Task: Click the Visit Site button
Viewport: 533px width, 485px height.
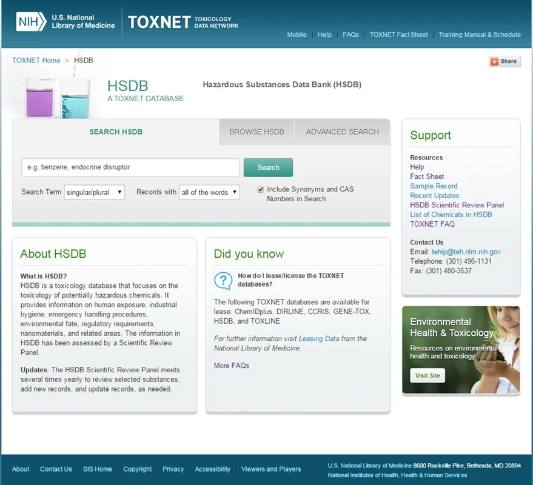Action: (427, 375)
